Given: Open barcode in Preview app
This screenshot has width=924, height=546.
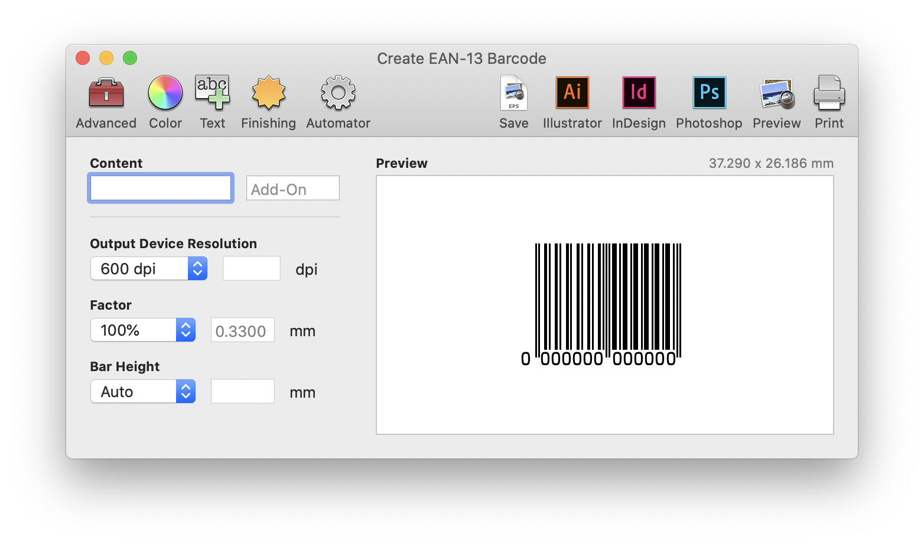Looking at the screenshot, I should click(777, 93).
